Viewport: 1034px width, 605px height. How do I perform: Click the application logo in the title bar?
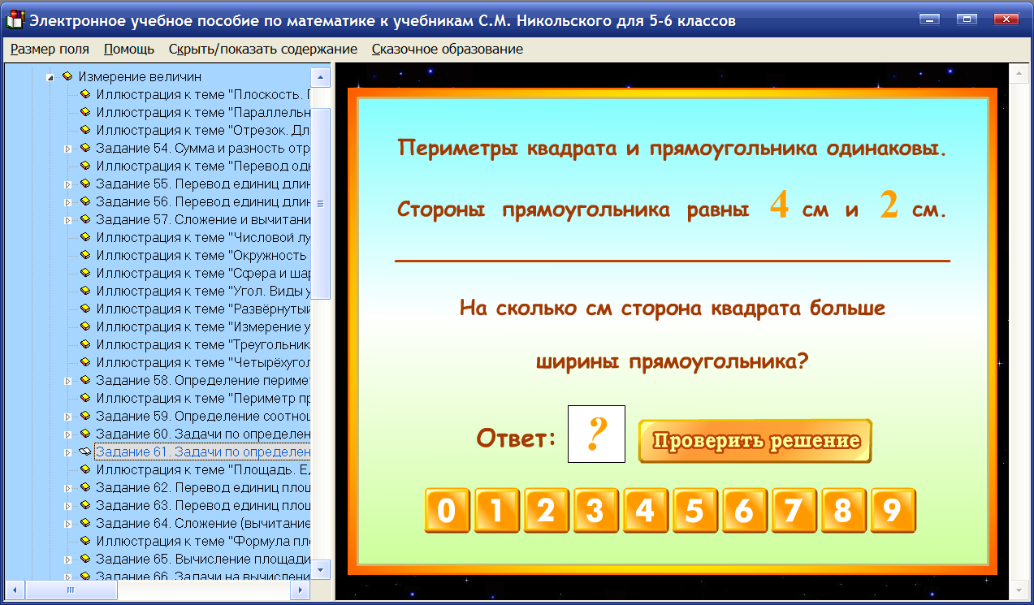pos(13,18)
